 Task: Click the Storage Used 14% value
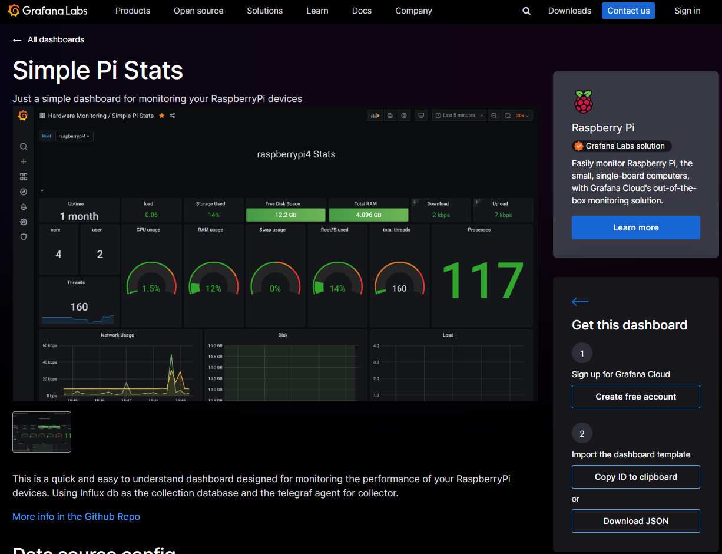point(213,215)
